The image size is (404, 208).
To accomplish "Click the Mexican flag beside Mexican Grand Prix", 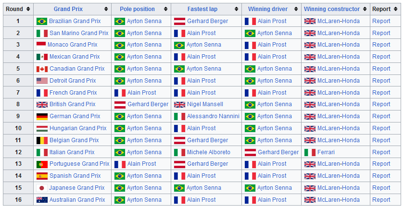I will [41, 57].
